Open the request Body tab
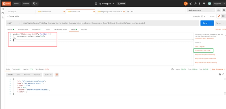Image resolution: width=226 pixels, height=109 pixels. point(48,29)
